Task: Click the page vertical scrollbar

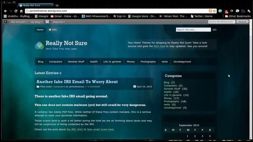Action: pyautogui.click(x=251, y=79)
